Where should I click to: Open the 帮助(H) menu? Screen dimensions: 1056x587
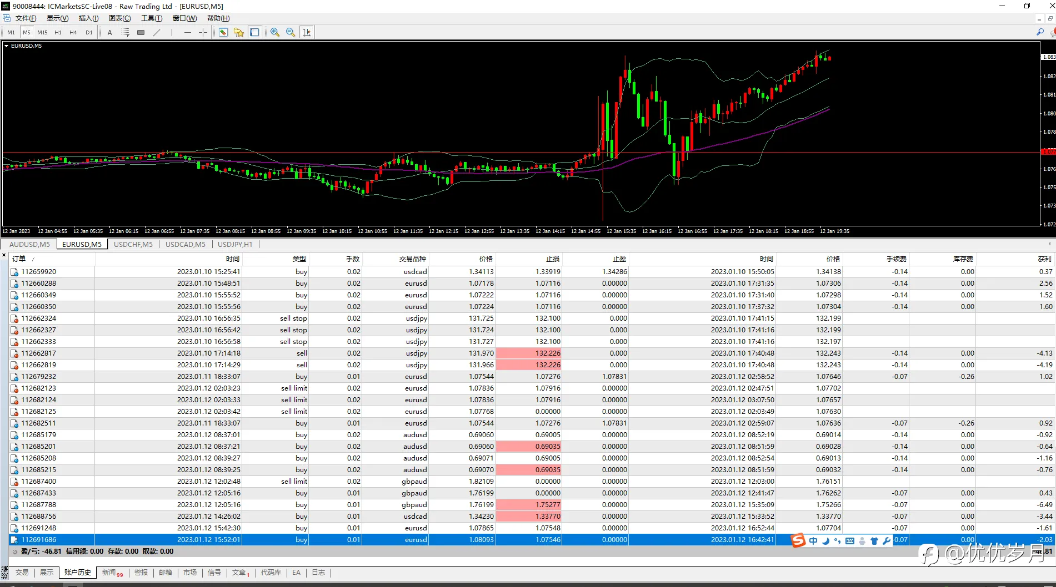[x=218, y=18]
